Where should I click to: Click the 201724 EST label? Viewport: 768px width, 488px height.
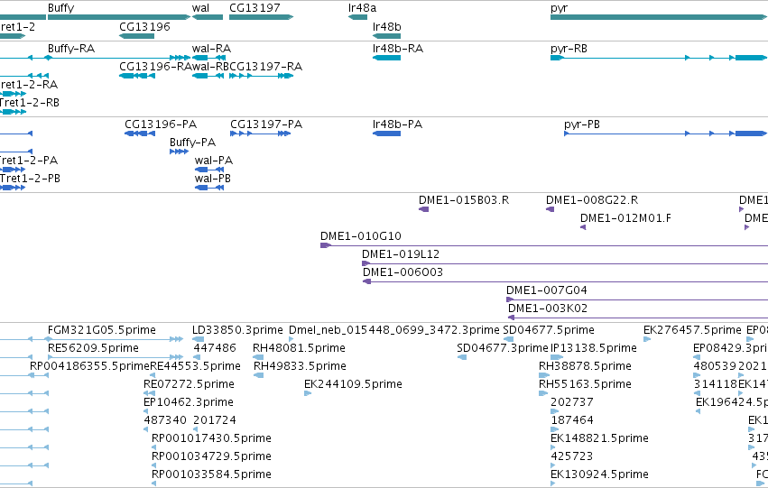[x=215, y=421]
